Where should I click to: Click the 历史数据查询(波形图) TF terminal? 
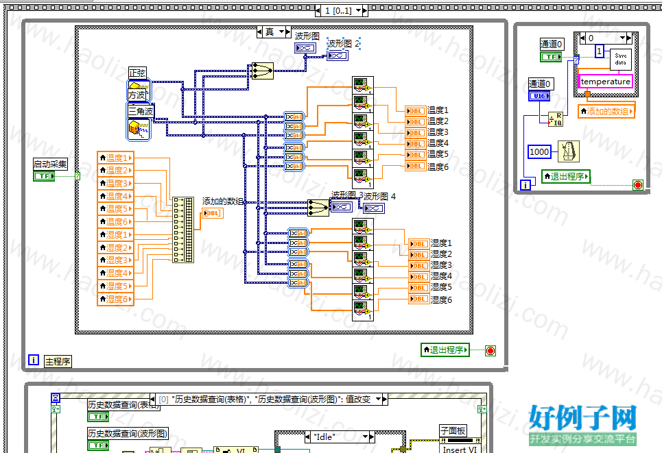(x=98, y=445)
